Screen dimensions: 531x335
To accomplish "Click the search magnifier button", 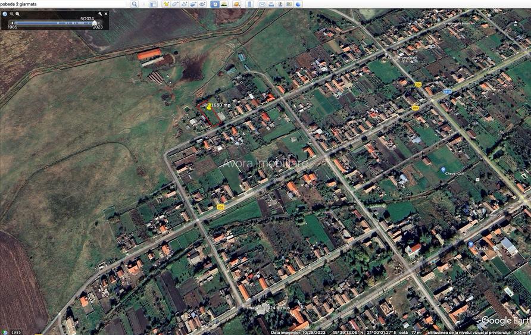I will (x=134, y=4).
